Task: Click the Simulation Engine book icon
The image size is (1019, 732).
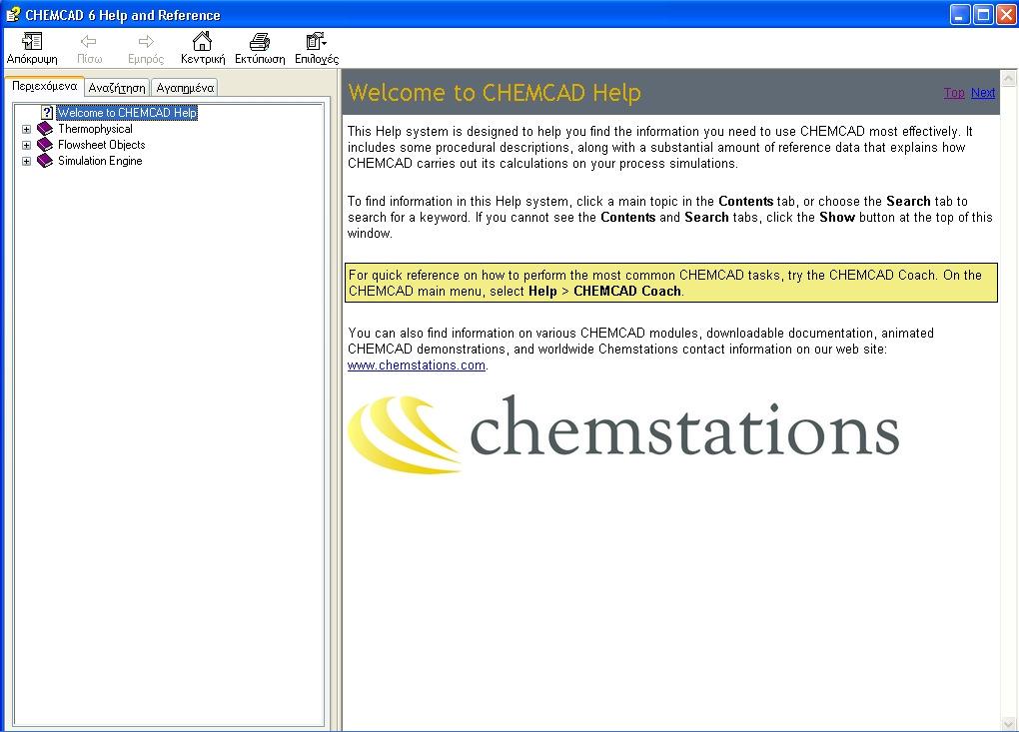Action: (45, 161)
